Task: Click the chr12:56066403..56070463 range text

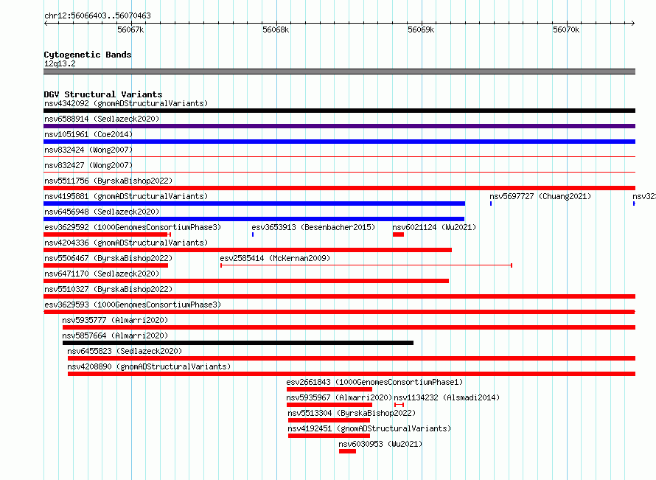Action: (97, 15)
